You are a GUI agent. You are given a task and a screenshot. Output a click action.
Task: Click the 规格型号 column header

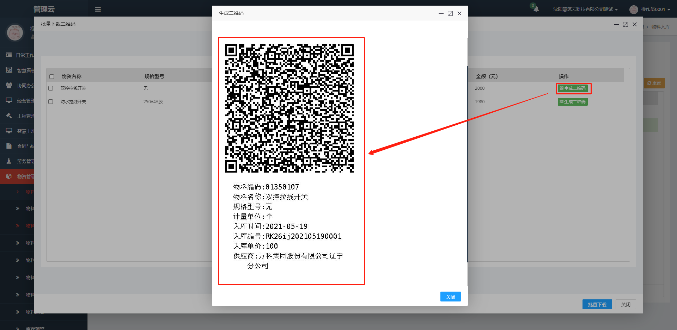[154, 76]
